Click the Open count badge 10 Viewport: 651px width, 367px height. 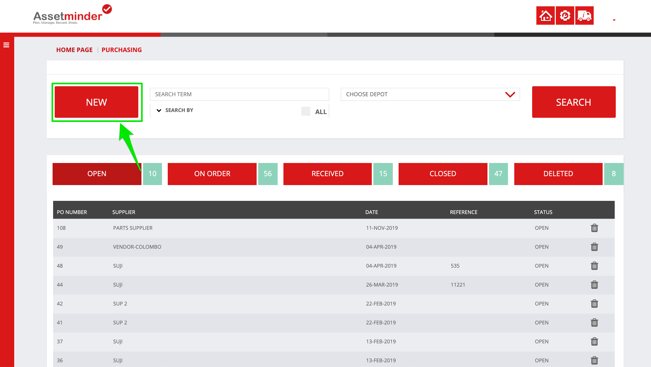tap(152, 174)
